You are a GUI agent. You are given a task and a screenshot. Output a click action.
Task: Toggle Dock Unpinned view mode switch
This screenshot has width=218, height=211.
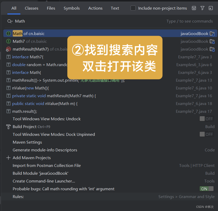click(x=207, y=135)
